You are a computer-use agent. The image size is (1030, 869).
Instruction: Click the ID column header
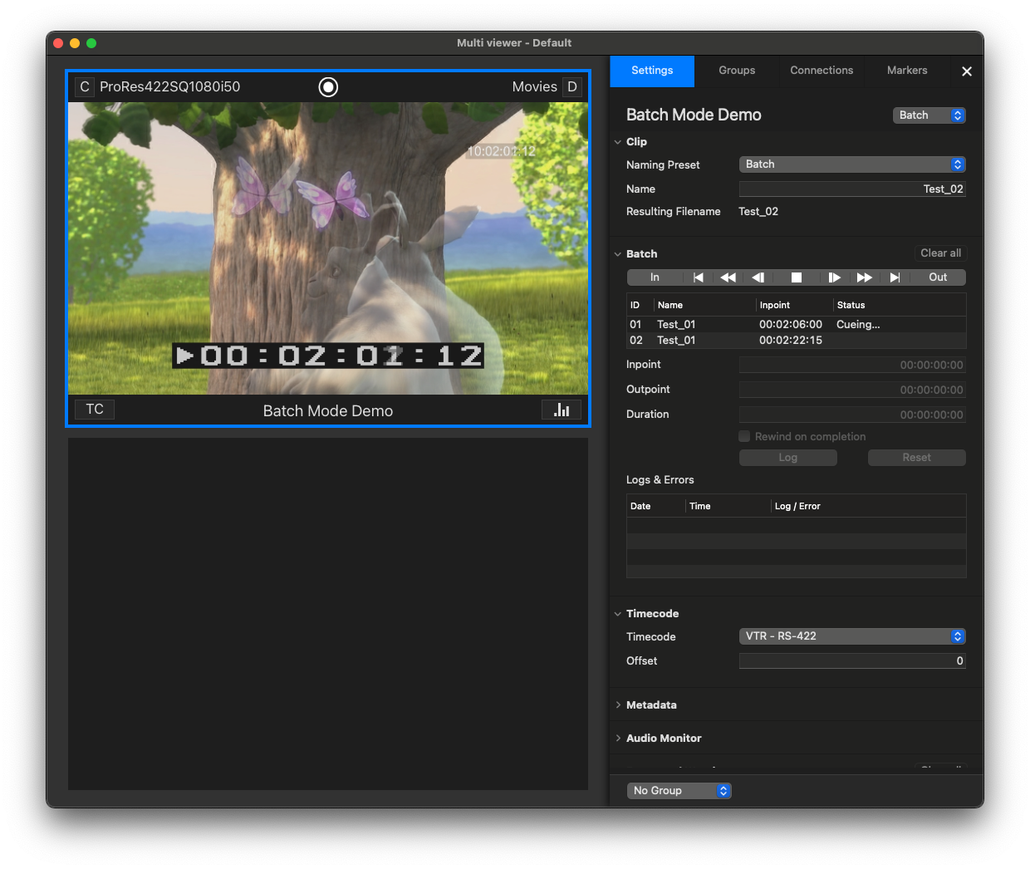tap(640, 305)
